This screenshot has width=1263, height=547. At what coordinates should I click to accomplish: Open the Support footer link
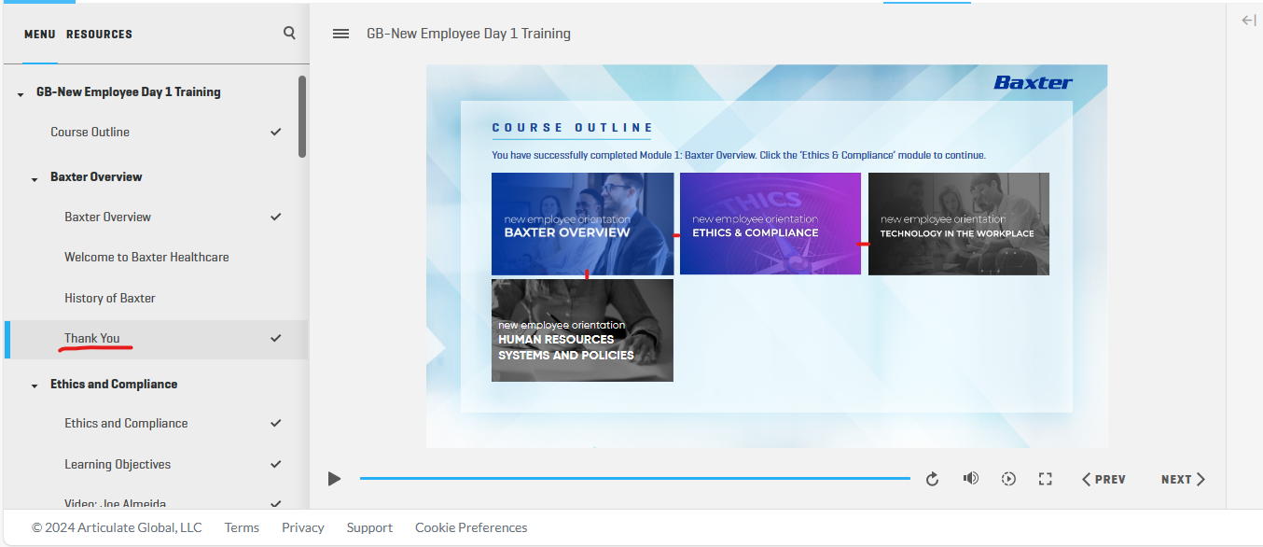click(369, 527)
